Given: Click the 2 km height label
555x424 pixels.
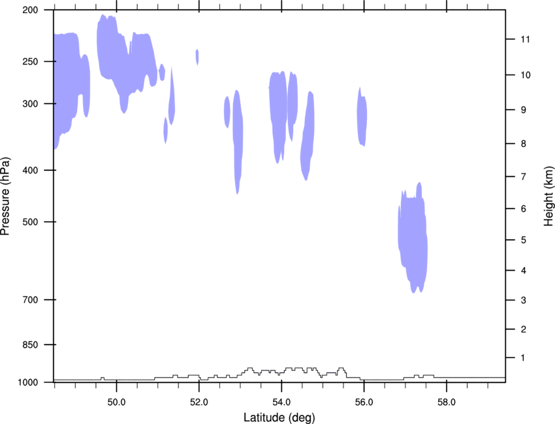Looking at the screenshot, I should pos(524,329).
